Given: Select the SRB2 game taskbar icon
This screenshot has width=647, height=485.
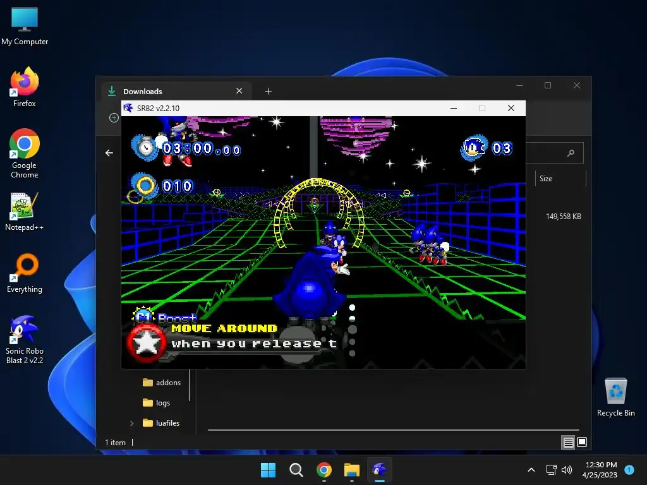Looking at the screenshot, I should coord(380,470).
